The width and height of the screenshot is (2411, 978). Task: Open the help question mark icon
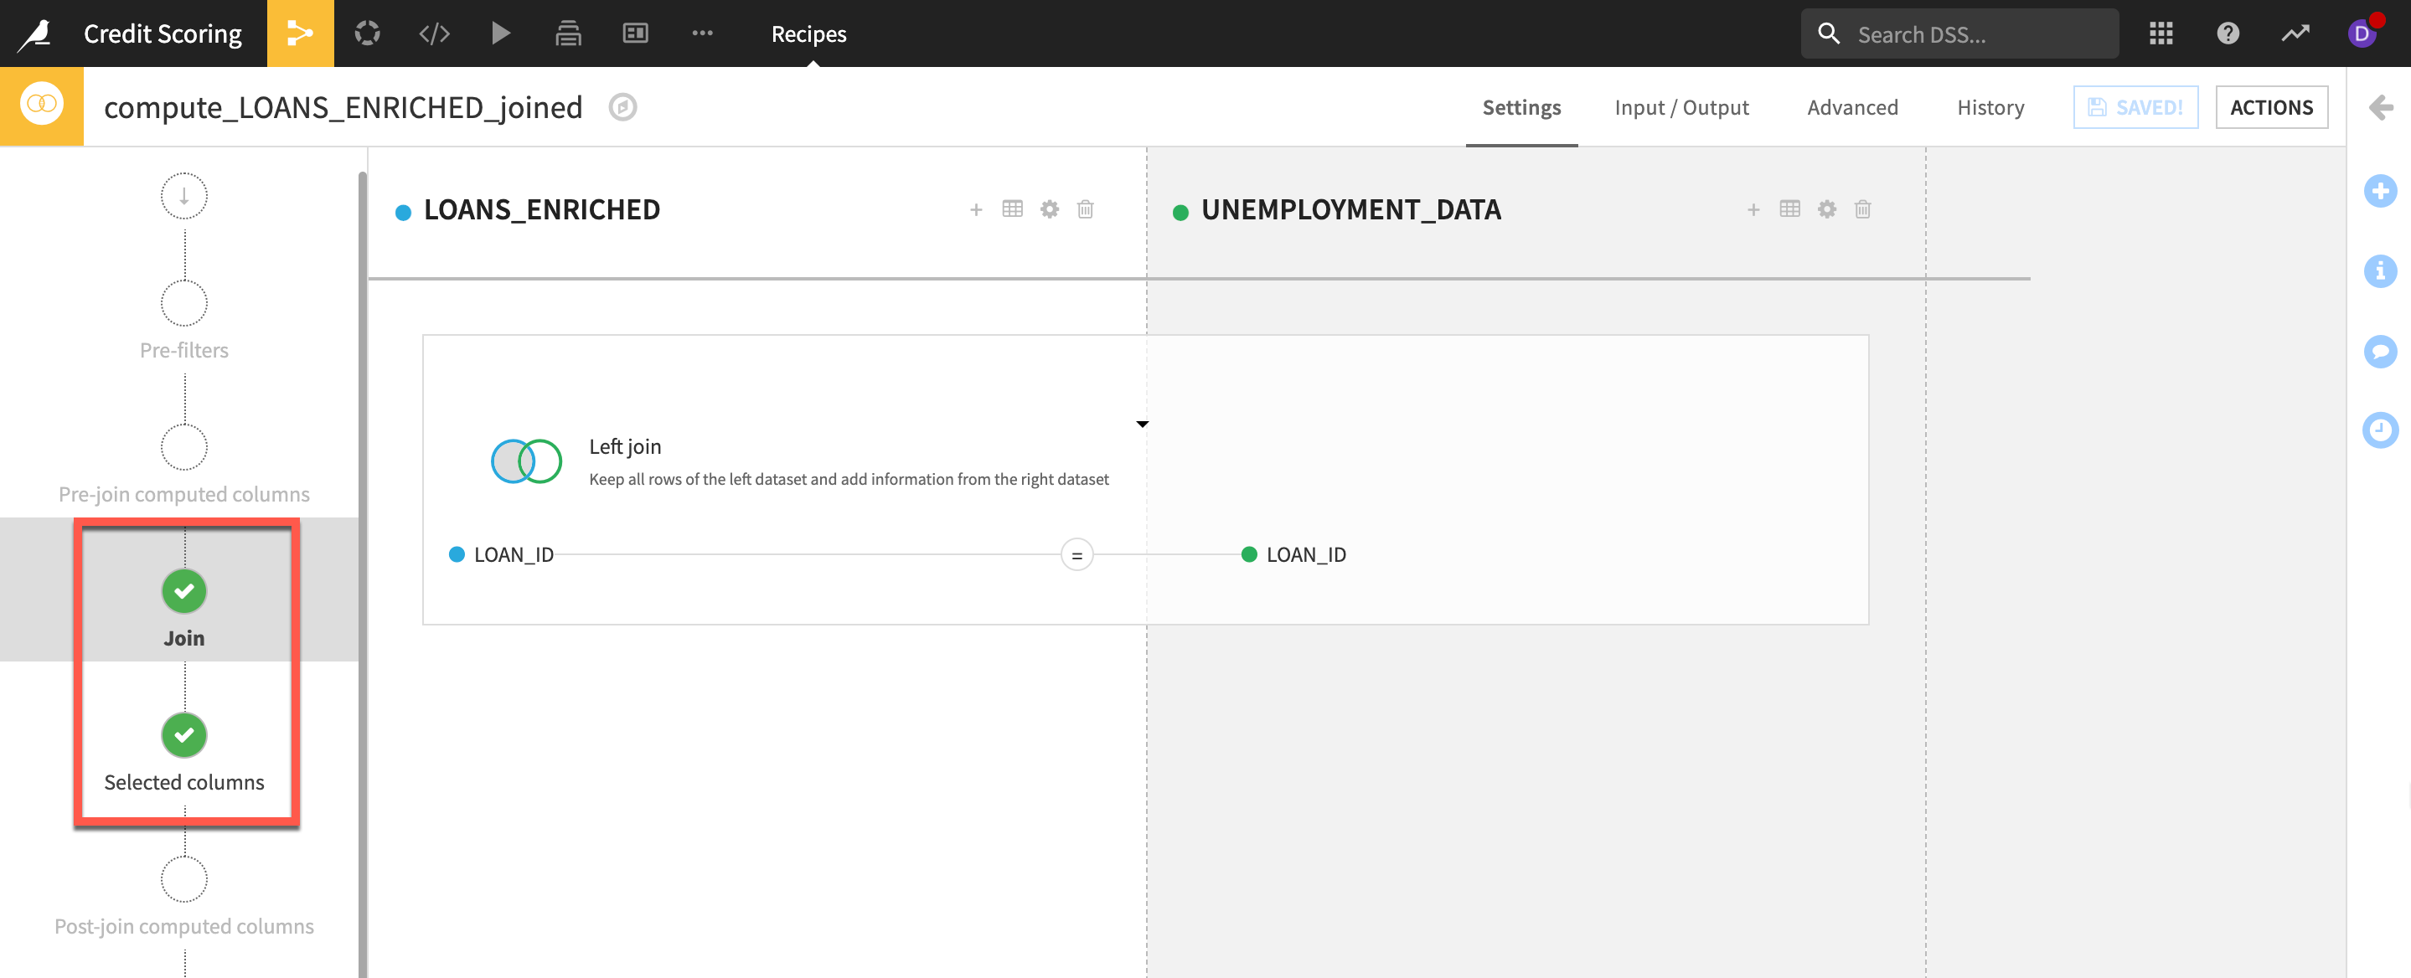pyautogui.click(x=2228, y=33)
